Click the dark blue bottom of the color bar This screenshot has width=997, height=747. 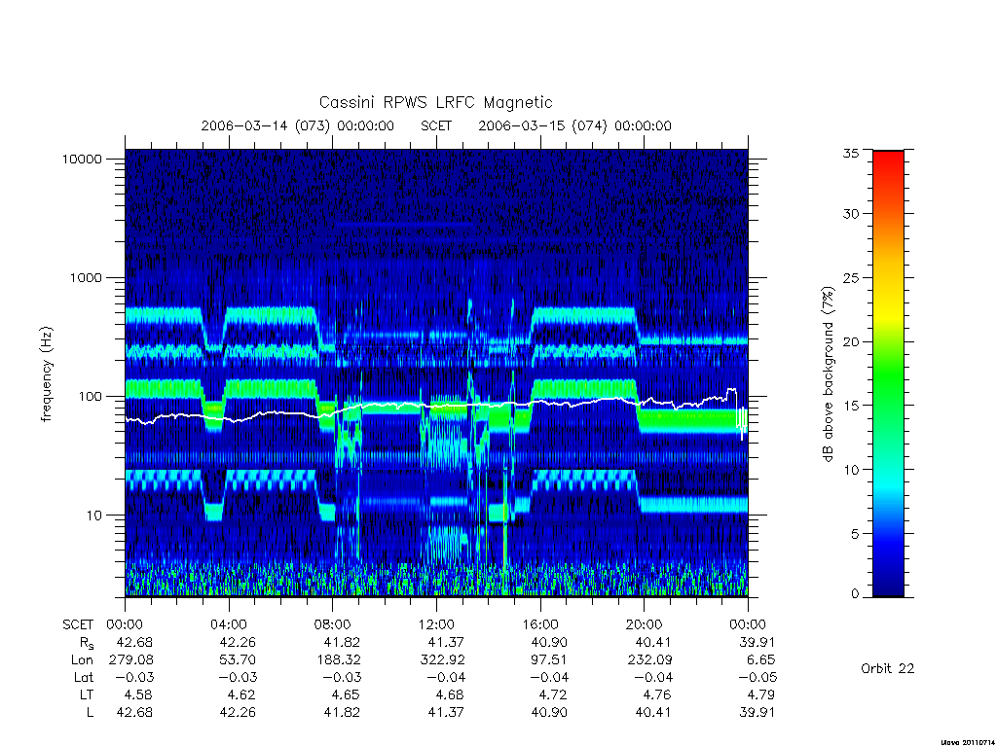888,587
